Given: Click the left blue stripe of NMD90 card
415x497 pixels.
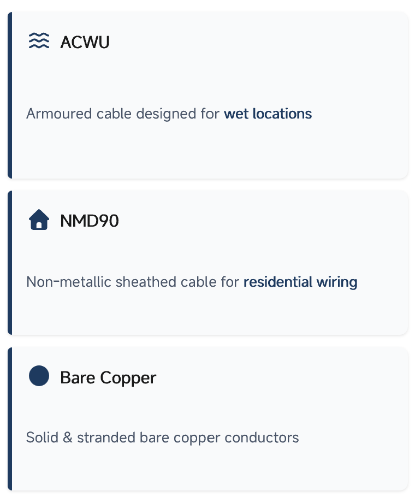Looking at the screenshot, I should coord(10,262).
